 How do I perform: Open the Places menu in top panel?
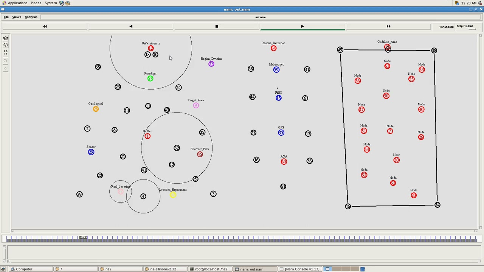point(36,3)
